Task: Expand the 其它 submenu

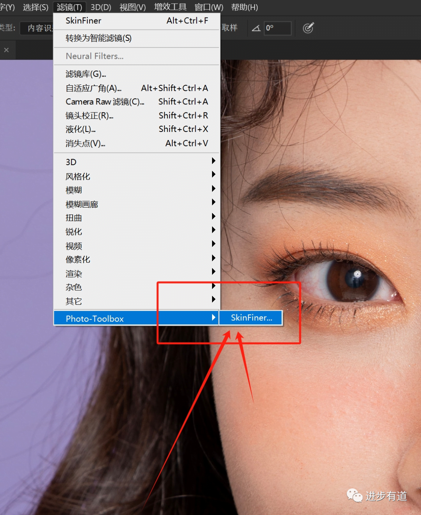Action: pyautogui.click(x=137, y=301)
